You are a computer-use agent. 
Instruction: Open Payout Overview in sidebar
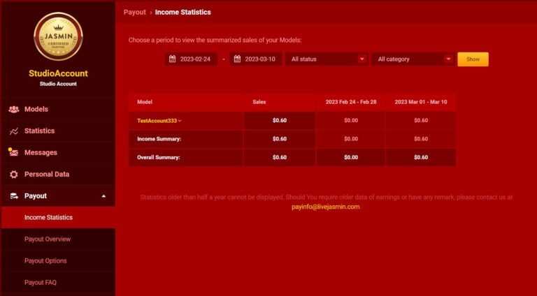tap(48, 239)
